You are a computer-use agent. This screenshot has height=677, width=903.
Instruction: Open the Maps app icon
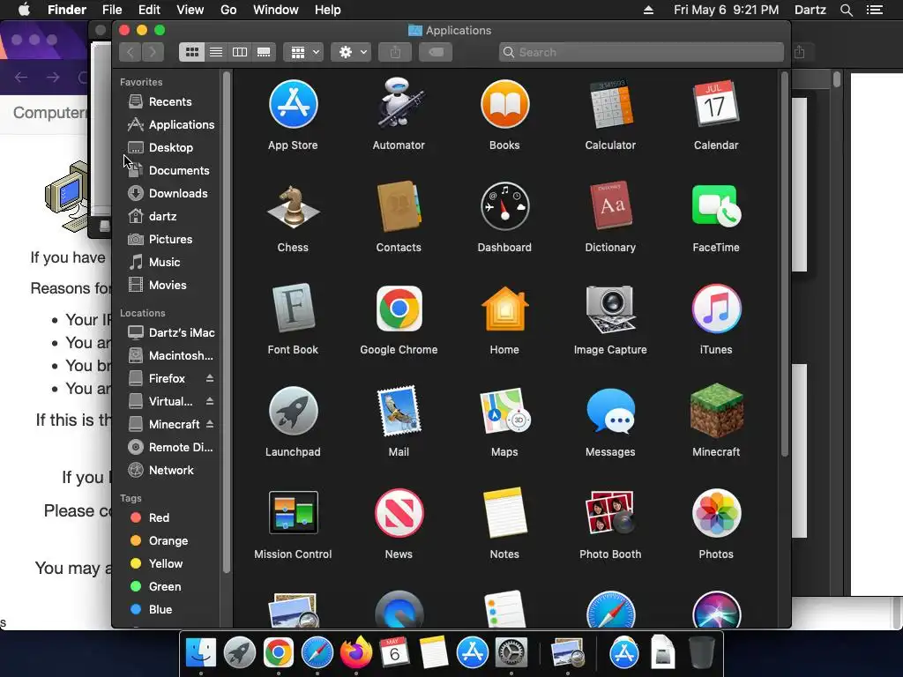point(504,411)
